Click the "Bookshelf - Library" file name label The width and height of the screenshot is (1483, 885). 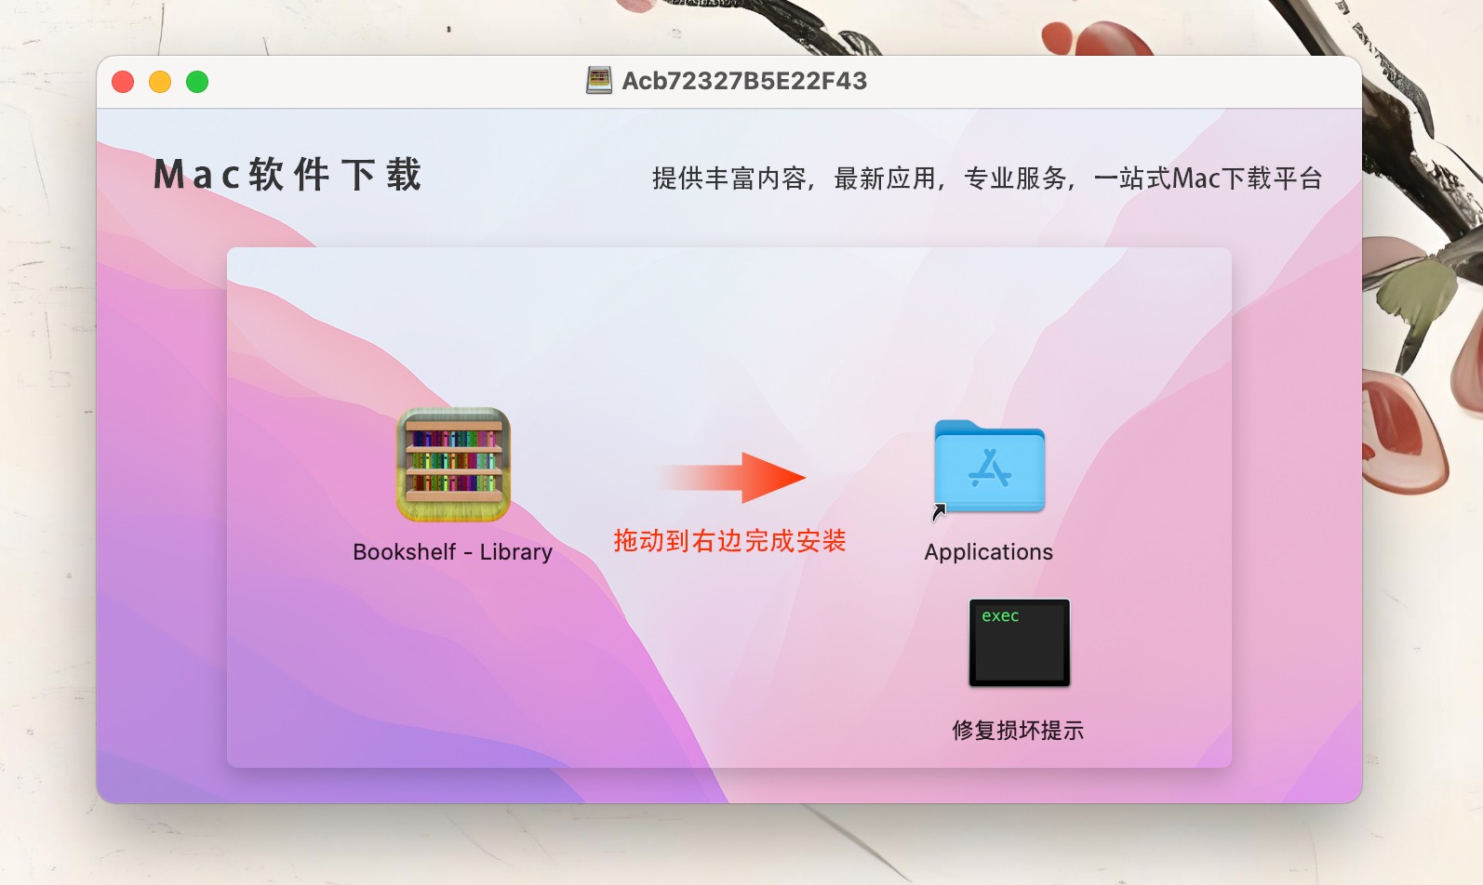coord(453,552)
